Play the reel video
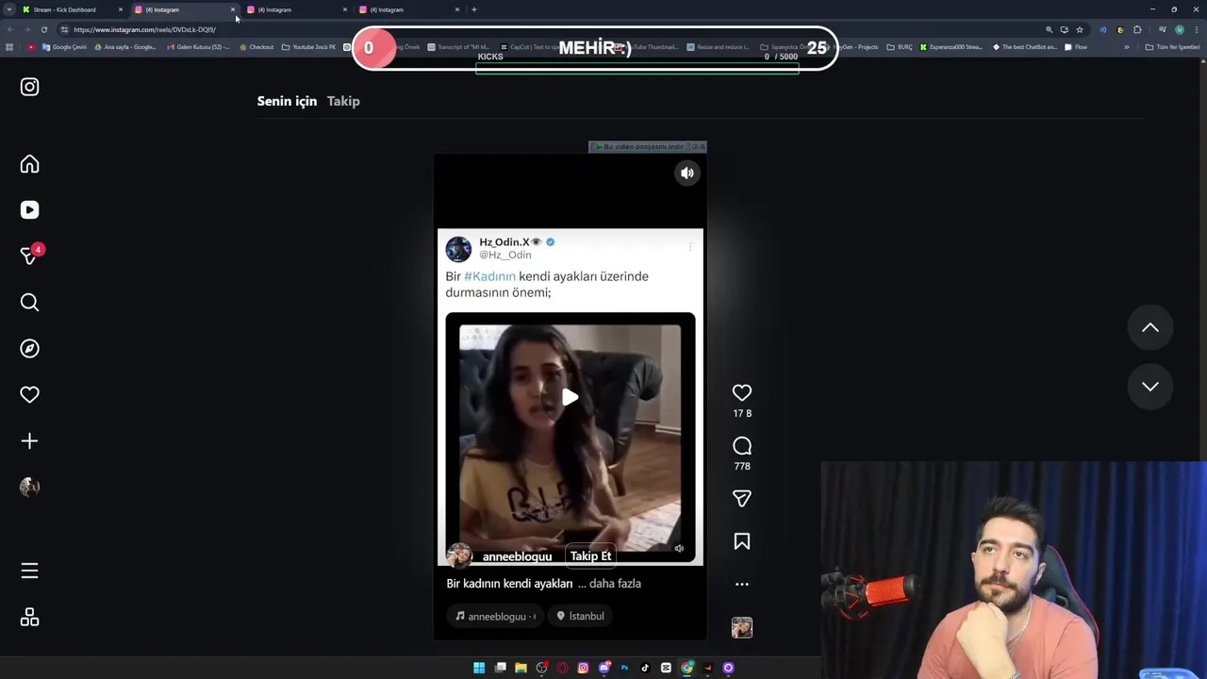 [x=570, y=397]
